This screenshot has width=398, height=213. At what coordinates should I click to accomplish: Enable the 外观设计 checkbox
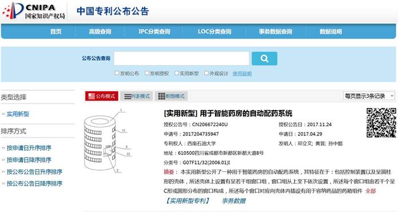[206, 73]
